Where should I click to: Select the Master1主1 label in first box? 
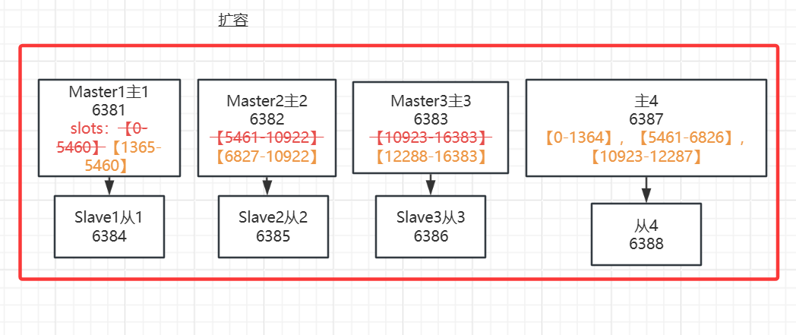(109, 92)
